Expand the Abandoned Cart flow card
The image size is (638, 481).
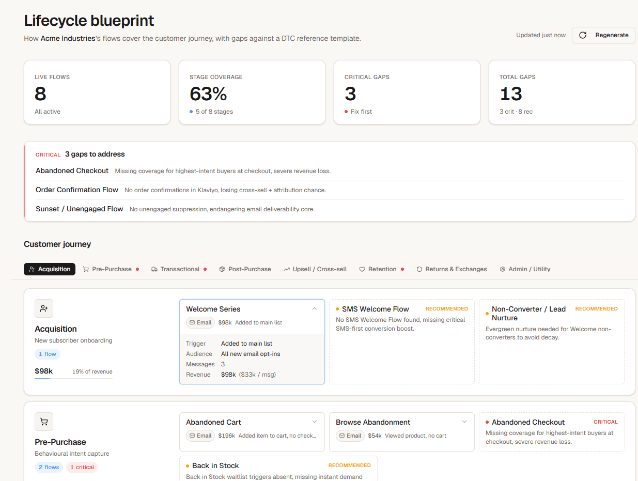click(x=315, y=422)
